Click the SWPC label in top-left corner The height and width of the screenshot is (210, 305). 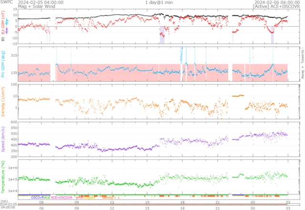(x=7, y=2)
